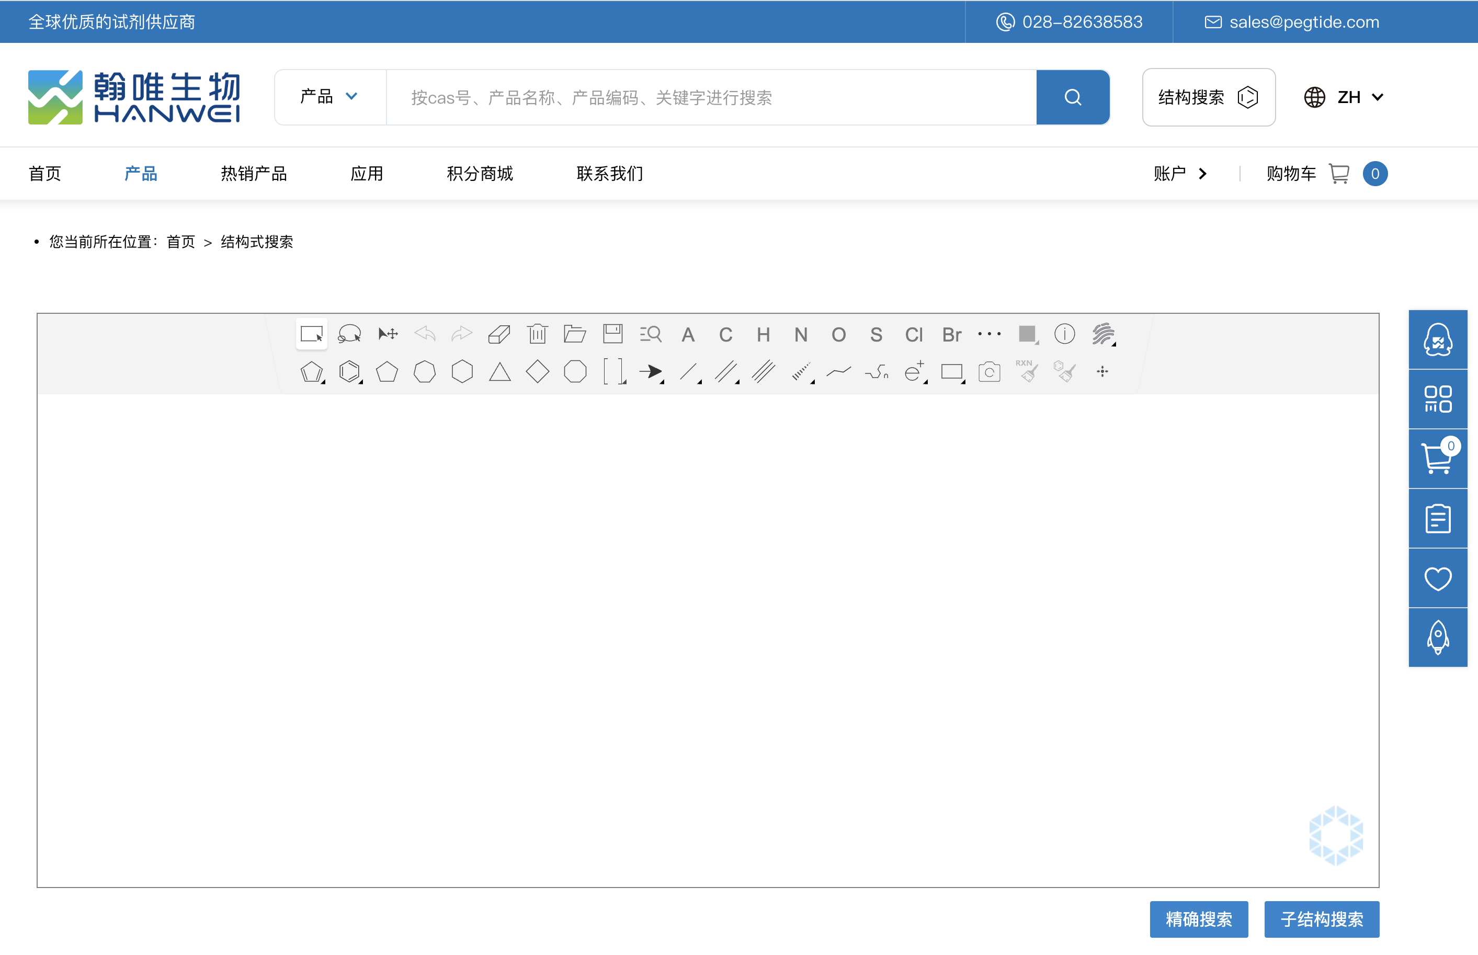Image resolution: width=1478 pixels, height=955 pixels.
Task: Click sidebar QQ customer service icon
Action: [x=1438, y=339]
